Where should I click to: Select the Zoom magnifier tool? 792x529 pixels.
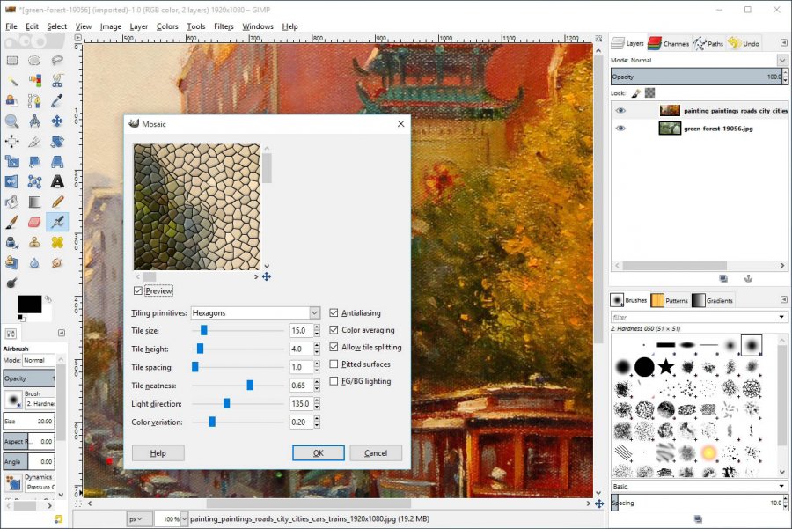12,121
